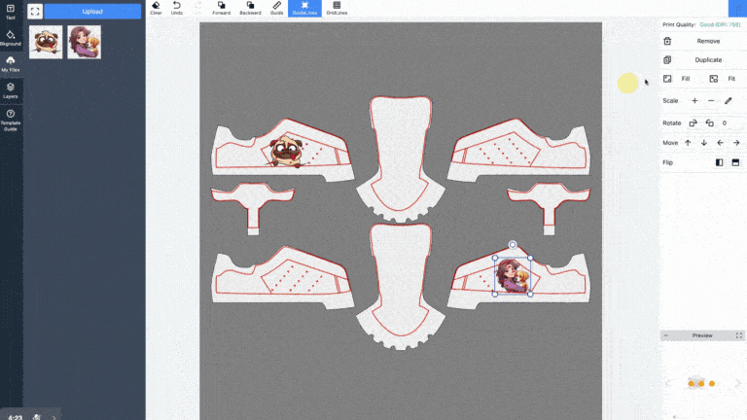
Task: Undo the last action
Action: [x=176, y=8]
